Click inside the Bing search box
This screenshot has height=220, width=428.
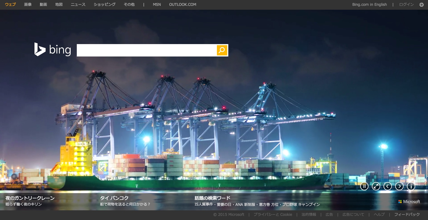147,50
